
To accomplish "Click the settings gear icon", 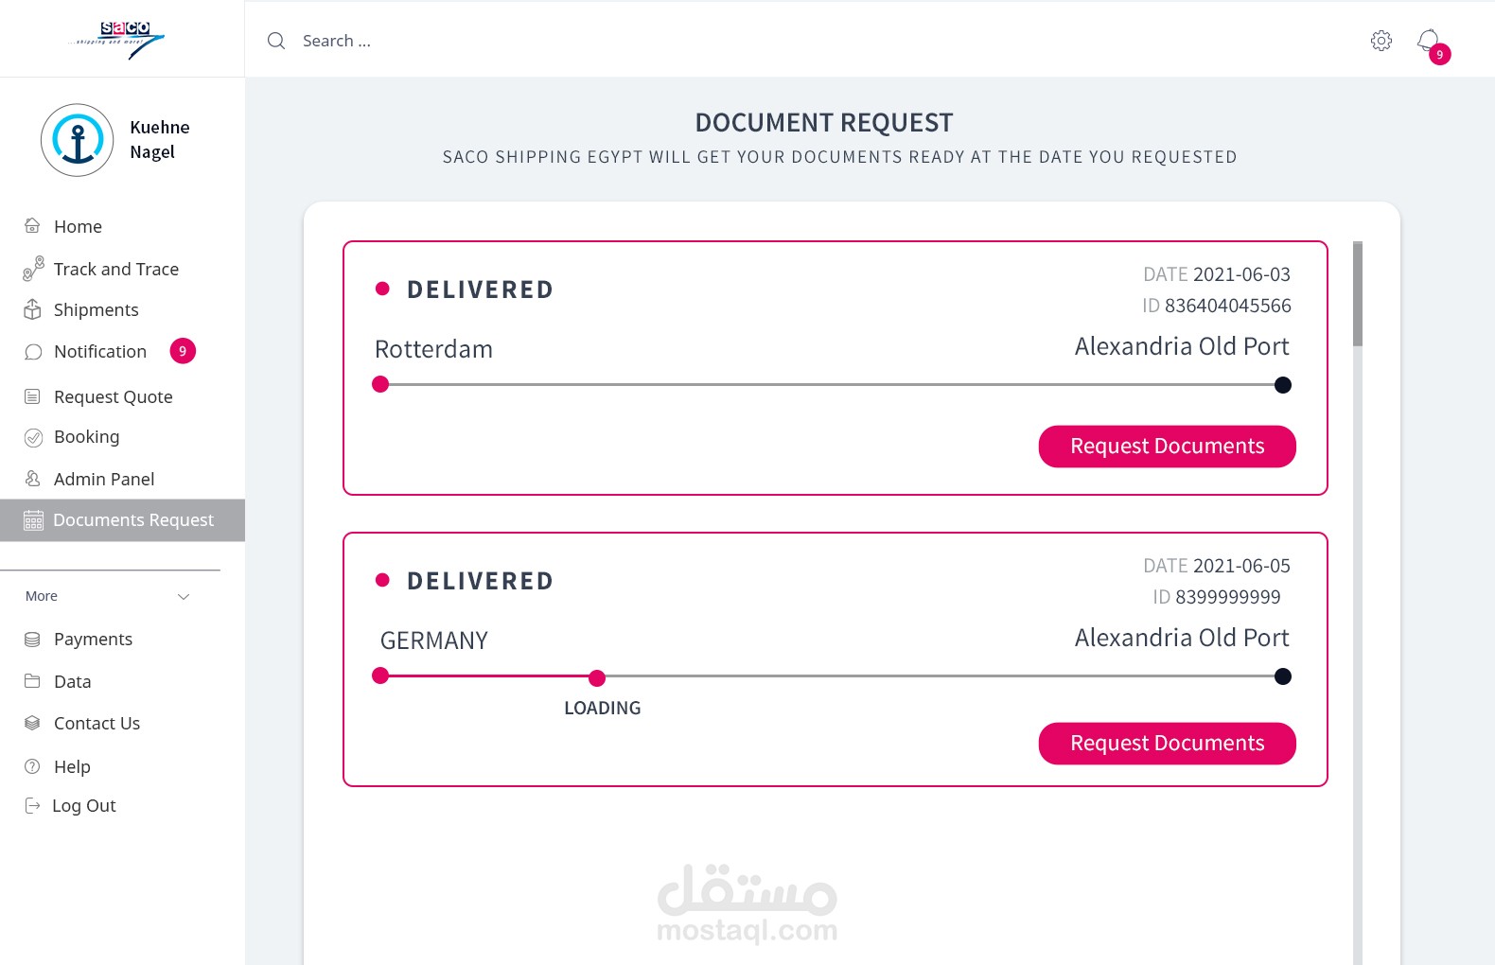I will pos(1381,41).
